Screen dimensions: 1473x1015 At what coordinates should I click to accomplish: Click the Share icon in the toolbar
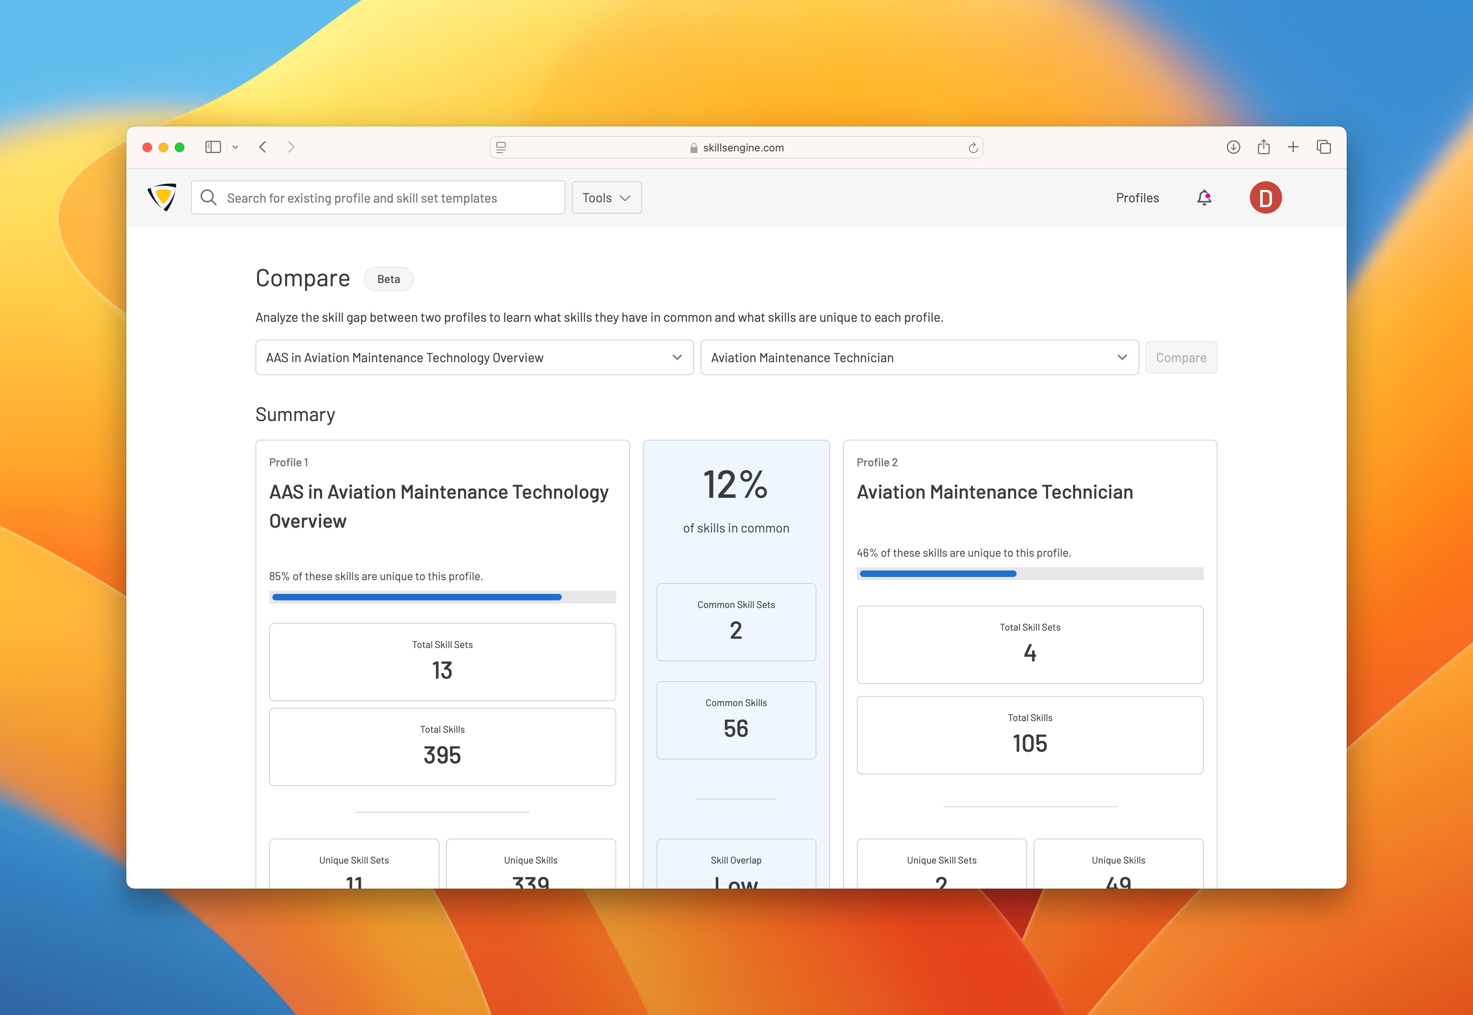(x=1263, y=147)
